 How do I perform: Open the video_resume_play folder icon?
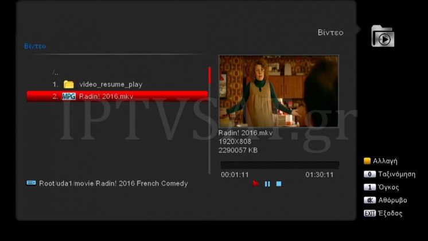coord(68,84)
